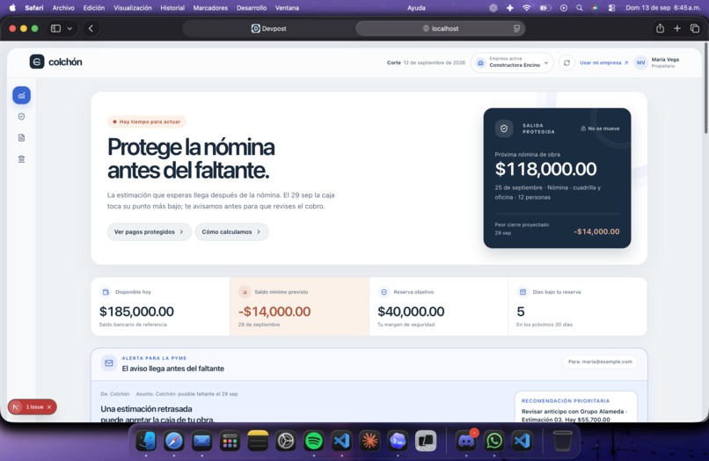Click the colchón logo
This screenshot has height=461, width=709.
tap(55, 62)
